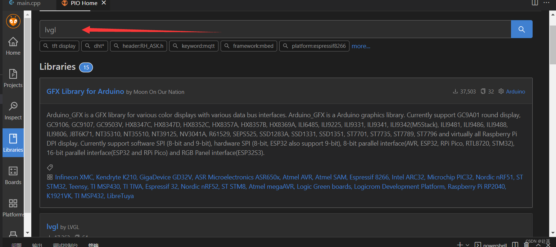
Task: Open Boards in PIO sidebar
Action: coord(13,175)
